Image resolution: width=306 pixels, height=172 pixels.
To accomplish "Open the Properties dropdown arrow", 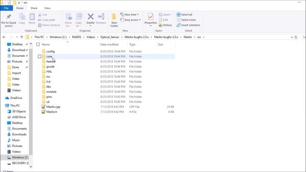I will [x=151, y=26].
